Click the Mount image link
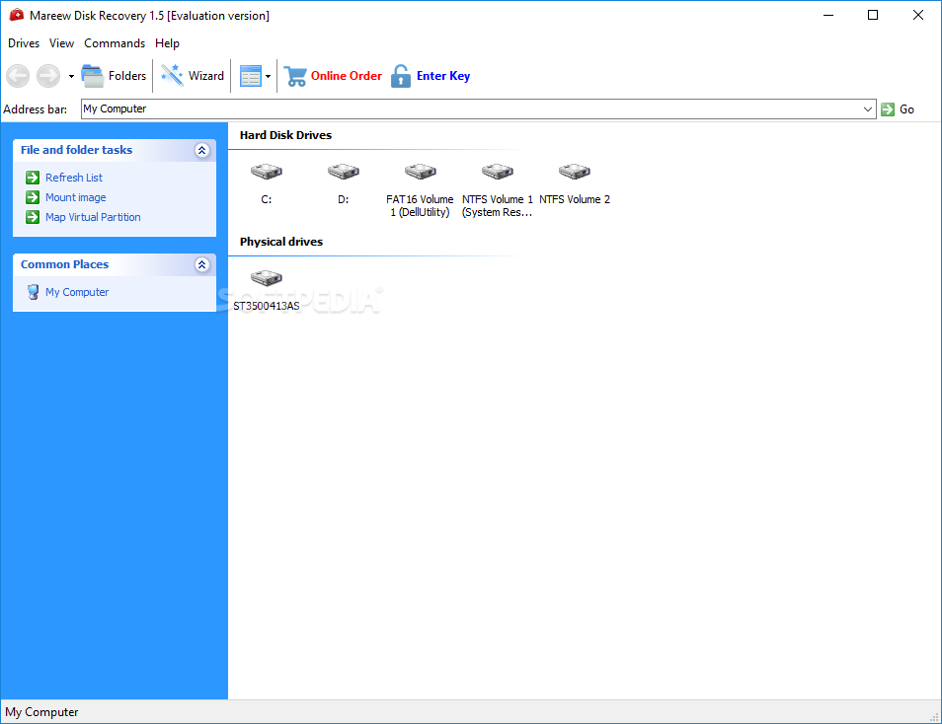 (76, 197)
